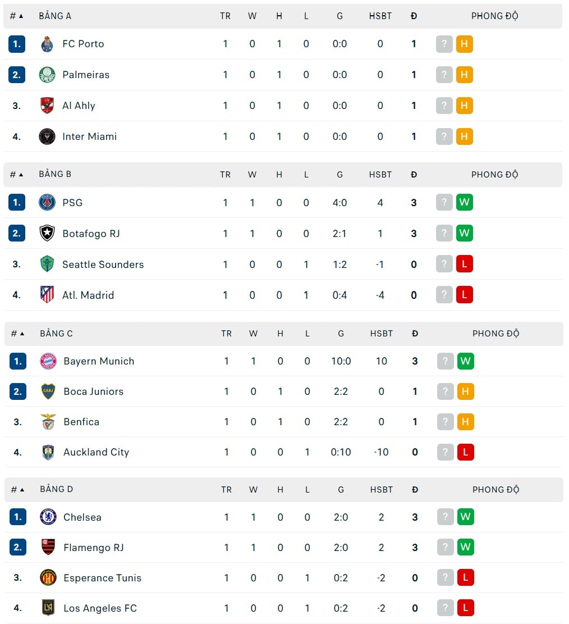569x624 pixels.
Task: Open the Seattle Sounders team page
Action: click(x=103, y=264)
